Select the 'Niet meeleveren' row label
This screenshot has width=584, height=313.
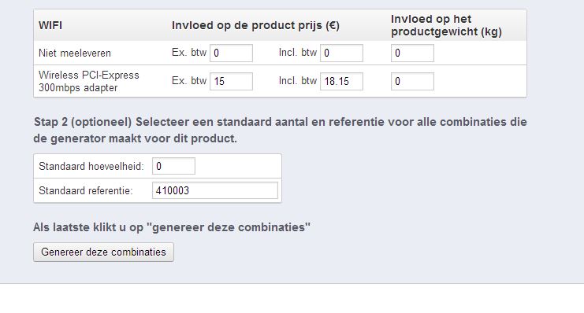coord(75,53)
